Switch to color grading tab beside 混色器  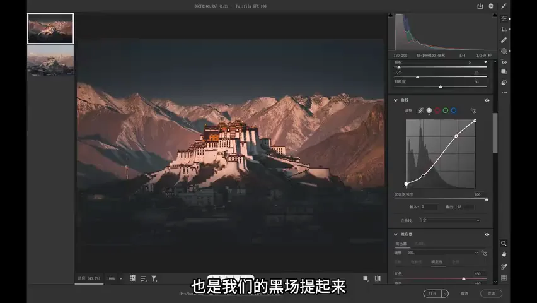420,244
